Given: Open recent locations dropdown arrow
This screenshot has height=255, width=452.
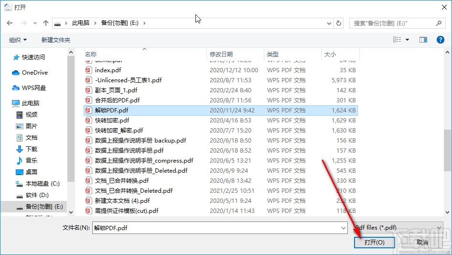Looking at the screenshot, I should coord(35,23).
